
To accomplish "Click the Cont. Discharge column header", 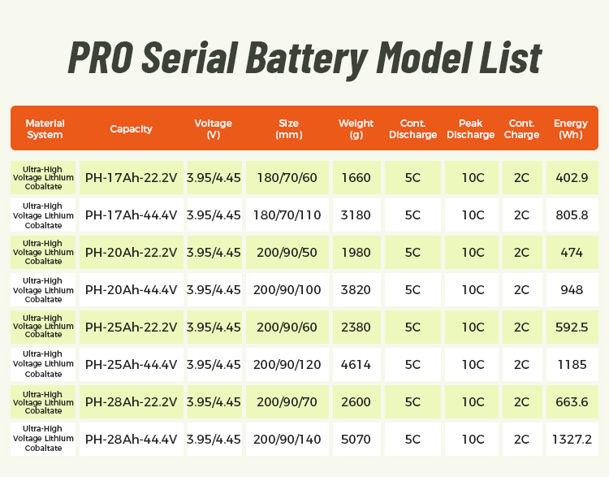I will point(412,128).
